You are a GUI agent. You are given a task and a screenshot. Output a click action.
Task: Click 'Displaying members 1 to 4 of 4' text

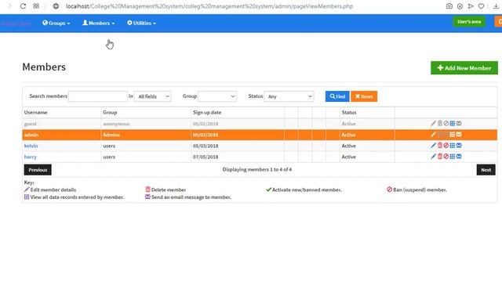(x=257, y=169)
